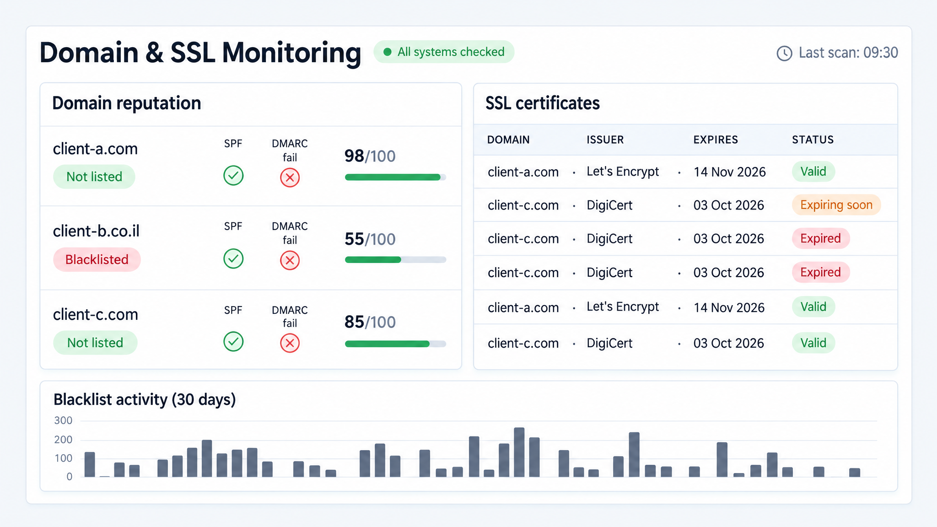Image resolution: width=937 pixels, height=527 pixels.
Task: Click the SPF check icon for client-a.com
Action: pos(233,176)
